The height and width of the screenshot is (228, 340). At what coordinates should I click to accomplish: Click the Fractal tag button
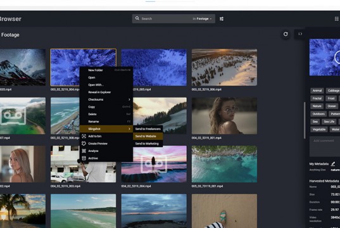(x=317, y=99)
